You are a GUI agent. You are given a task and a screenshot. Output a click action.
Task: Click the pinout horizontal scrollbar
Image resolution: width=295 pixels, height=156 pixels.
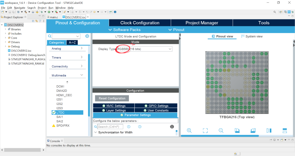220,136
